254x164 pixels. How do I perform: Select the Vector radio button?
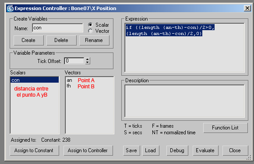click(x=90, y=31)
